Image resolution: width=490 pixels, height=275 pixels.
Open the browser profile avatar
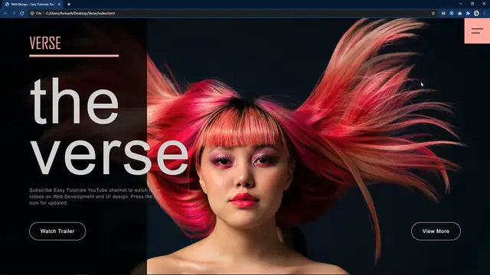click(476, 14)
